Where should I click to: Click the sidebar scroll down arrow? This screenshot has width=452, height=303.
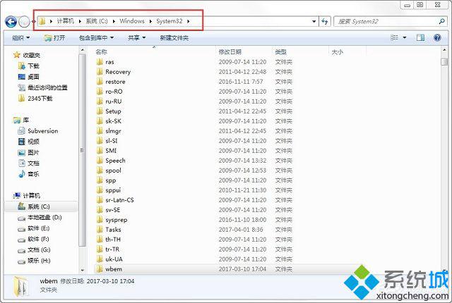pyautogui.click(x=83, y=270)
